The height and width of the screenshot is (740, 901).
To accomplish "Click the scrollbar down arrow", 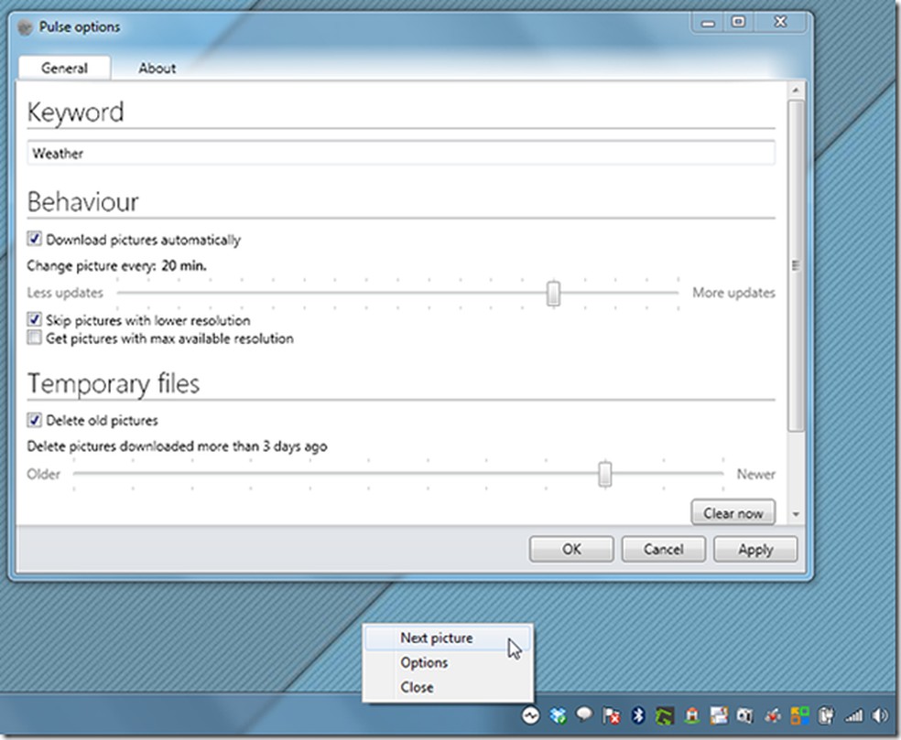I will pyautogui.click(x=796, y=514).
